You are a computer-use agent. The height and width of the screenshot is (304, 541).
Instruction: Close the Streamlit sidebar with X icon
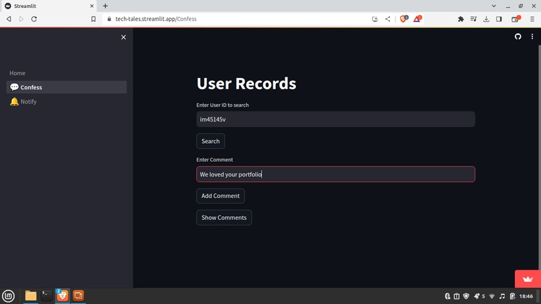point(124,38)
